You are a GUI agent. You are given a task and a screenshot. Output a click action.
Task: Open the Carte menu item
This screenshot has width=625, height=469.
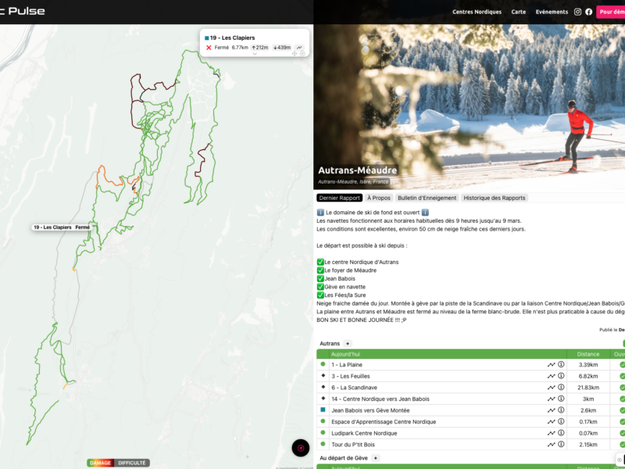(519, 12)
